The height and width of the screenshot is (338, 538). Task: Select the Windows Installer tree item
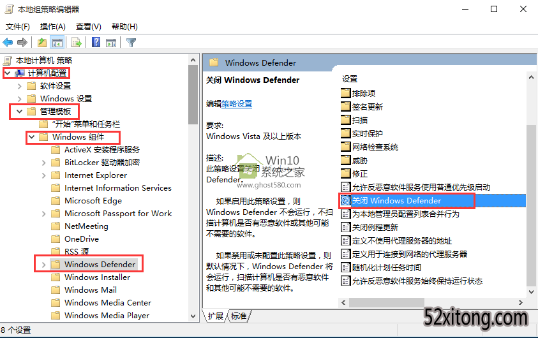tap(97, 277)
